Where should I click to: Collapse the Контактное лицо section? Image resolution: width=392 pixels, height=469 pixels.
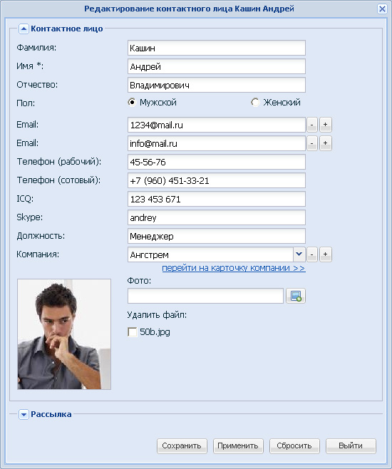coord(24,29)
